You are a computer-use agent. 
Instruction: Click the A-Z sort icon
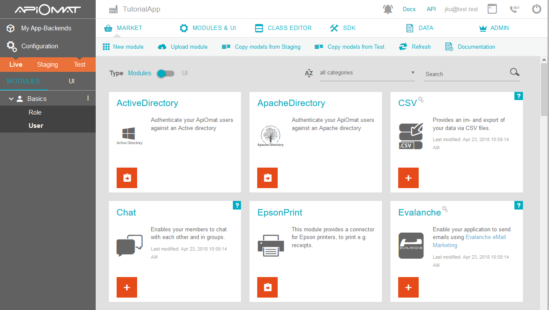(x=309, y=73)
